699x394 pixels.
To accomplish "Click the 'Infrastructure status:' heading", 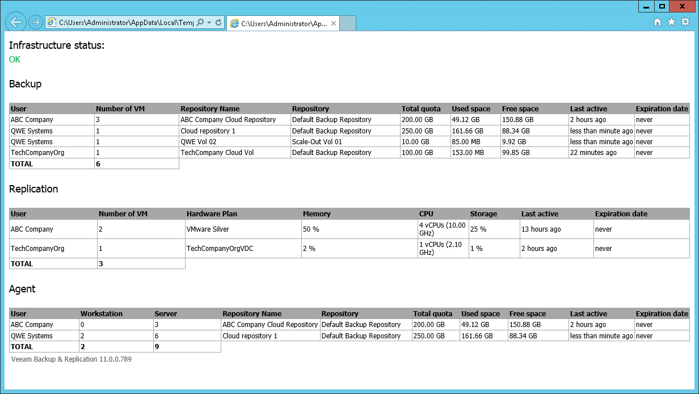I will 57,45.
